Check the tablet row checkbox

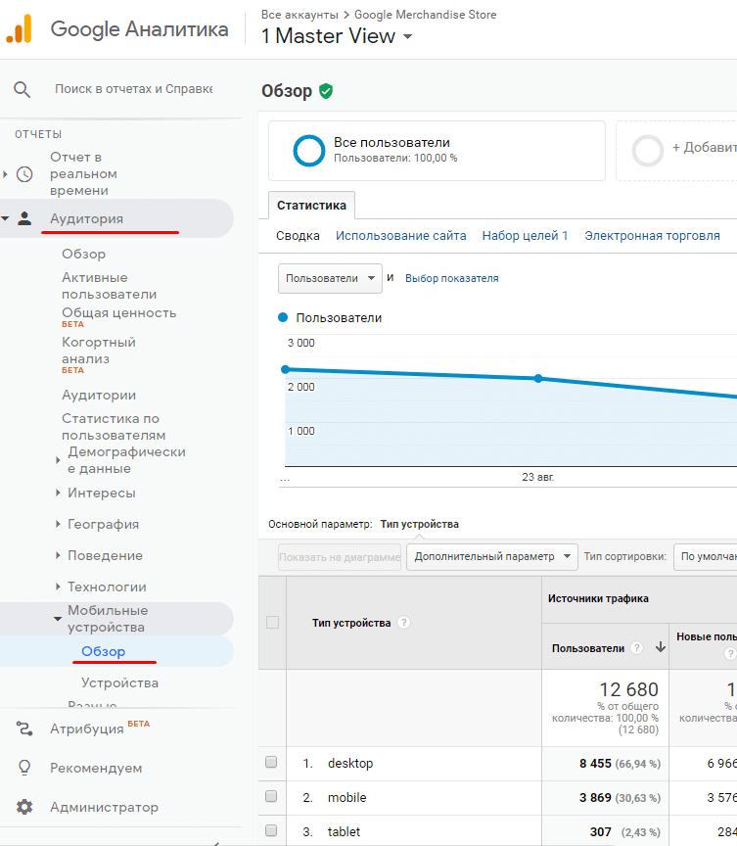click(271, 830)
